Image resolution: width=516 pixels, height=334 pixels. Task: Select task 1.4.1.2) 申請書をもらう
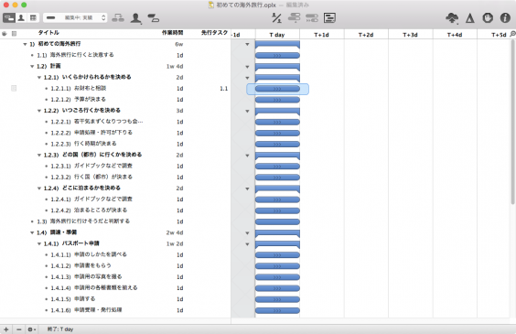pyautogui.click(x=81, y=266)
